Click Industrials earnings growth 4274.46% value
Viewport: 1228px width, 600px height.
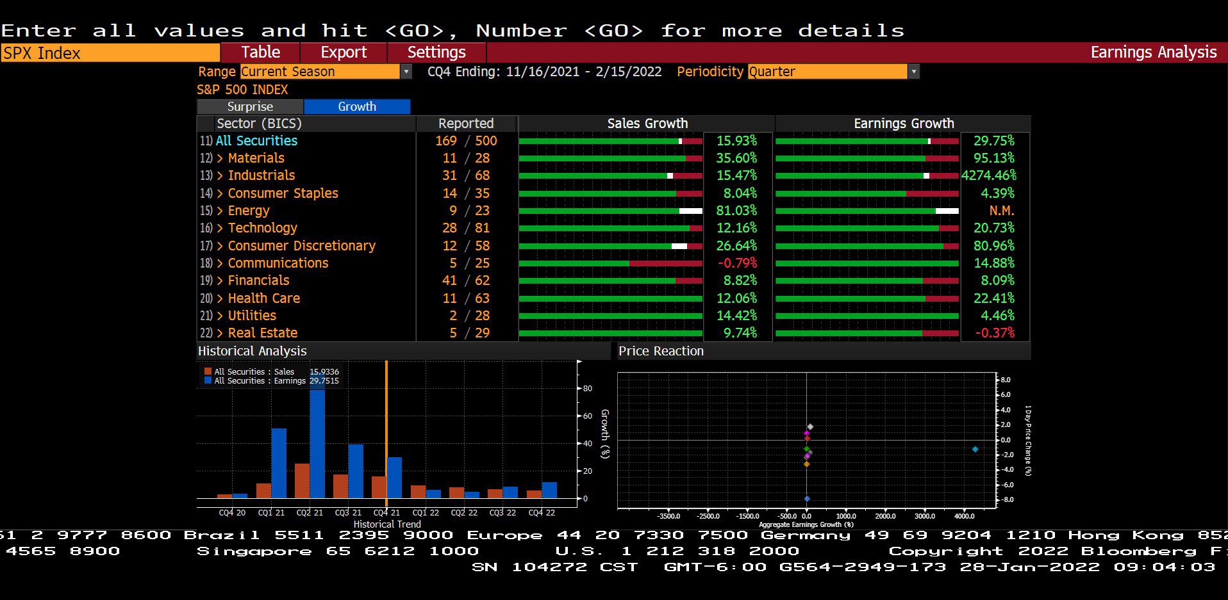[989, 175]
